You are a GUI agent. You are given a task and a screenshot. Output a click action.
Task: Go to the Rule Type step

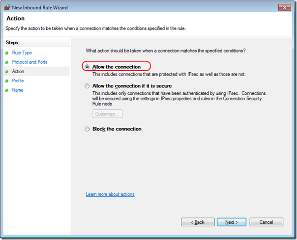(22, 53)
